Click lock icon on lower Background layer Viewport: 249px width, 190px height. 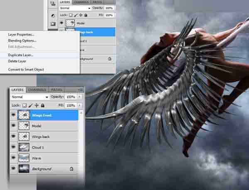[71, 169]
